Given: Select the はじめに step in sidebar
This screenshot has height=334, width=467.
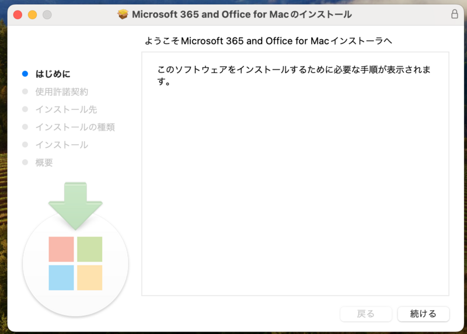Looking at the screenshot, I should tap(53, 74).
